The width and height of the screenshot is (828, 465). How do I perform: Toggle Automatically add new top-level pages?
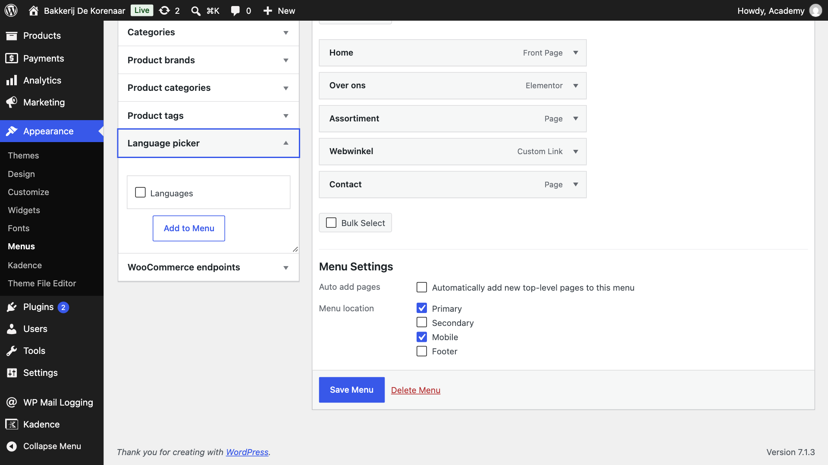(422, 287)
